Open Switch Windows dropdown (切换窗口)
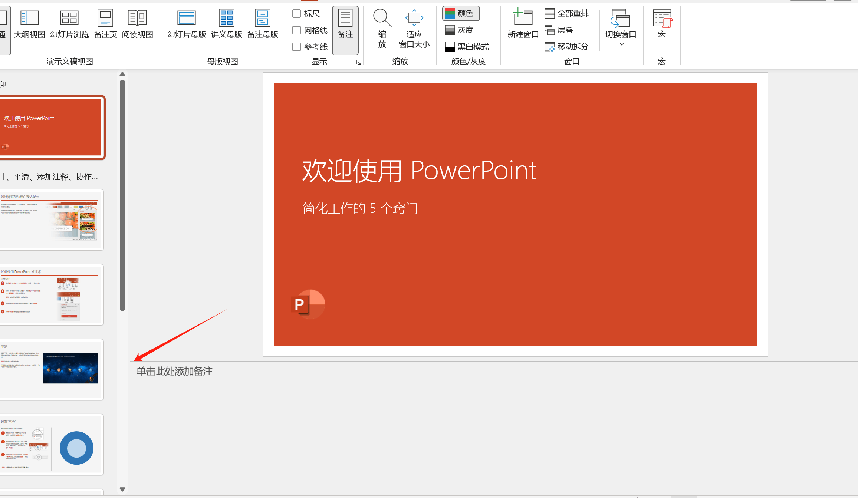 pyautogui.click(x=621, y=28)
